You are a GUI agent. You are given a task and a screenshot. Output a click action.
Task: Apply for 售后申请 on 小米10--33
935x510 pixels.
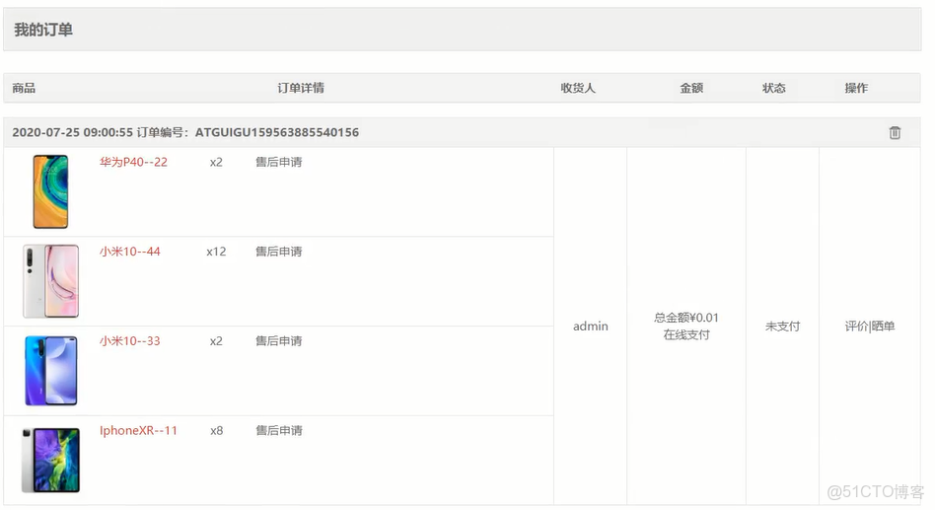tap(278, 341)
